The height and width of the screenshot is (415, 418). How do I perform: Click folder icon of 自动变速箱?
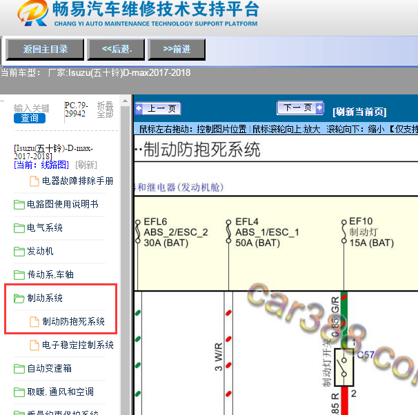(19, 369)
